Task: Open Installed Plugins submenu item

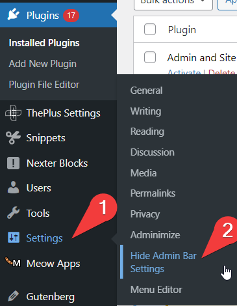Action: pyautogui.click(x=44, y=43)
